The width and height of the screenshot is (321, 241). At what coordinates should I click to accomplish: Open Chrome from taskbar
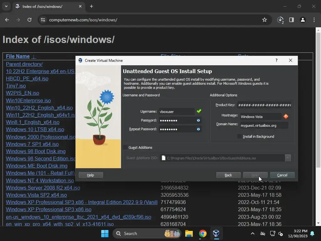click(x=203, y=233)
